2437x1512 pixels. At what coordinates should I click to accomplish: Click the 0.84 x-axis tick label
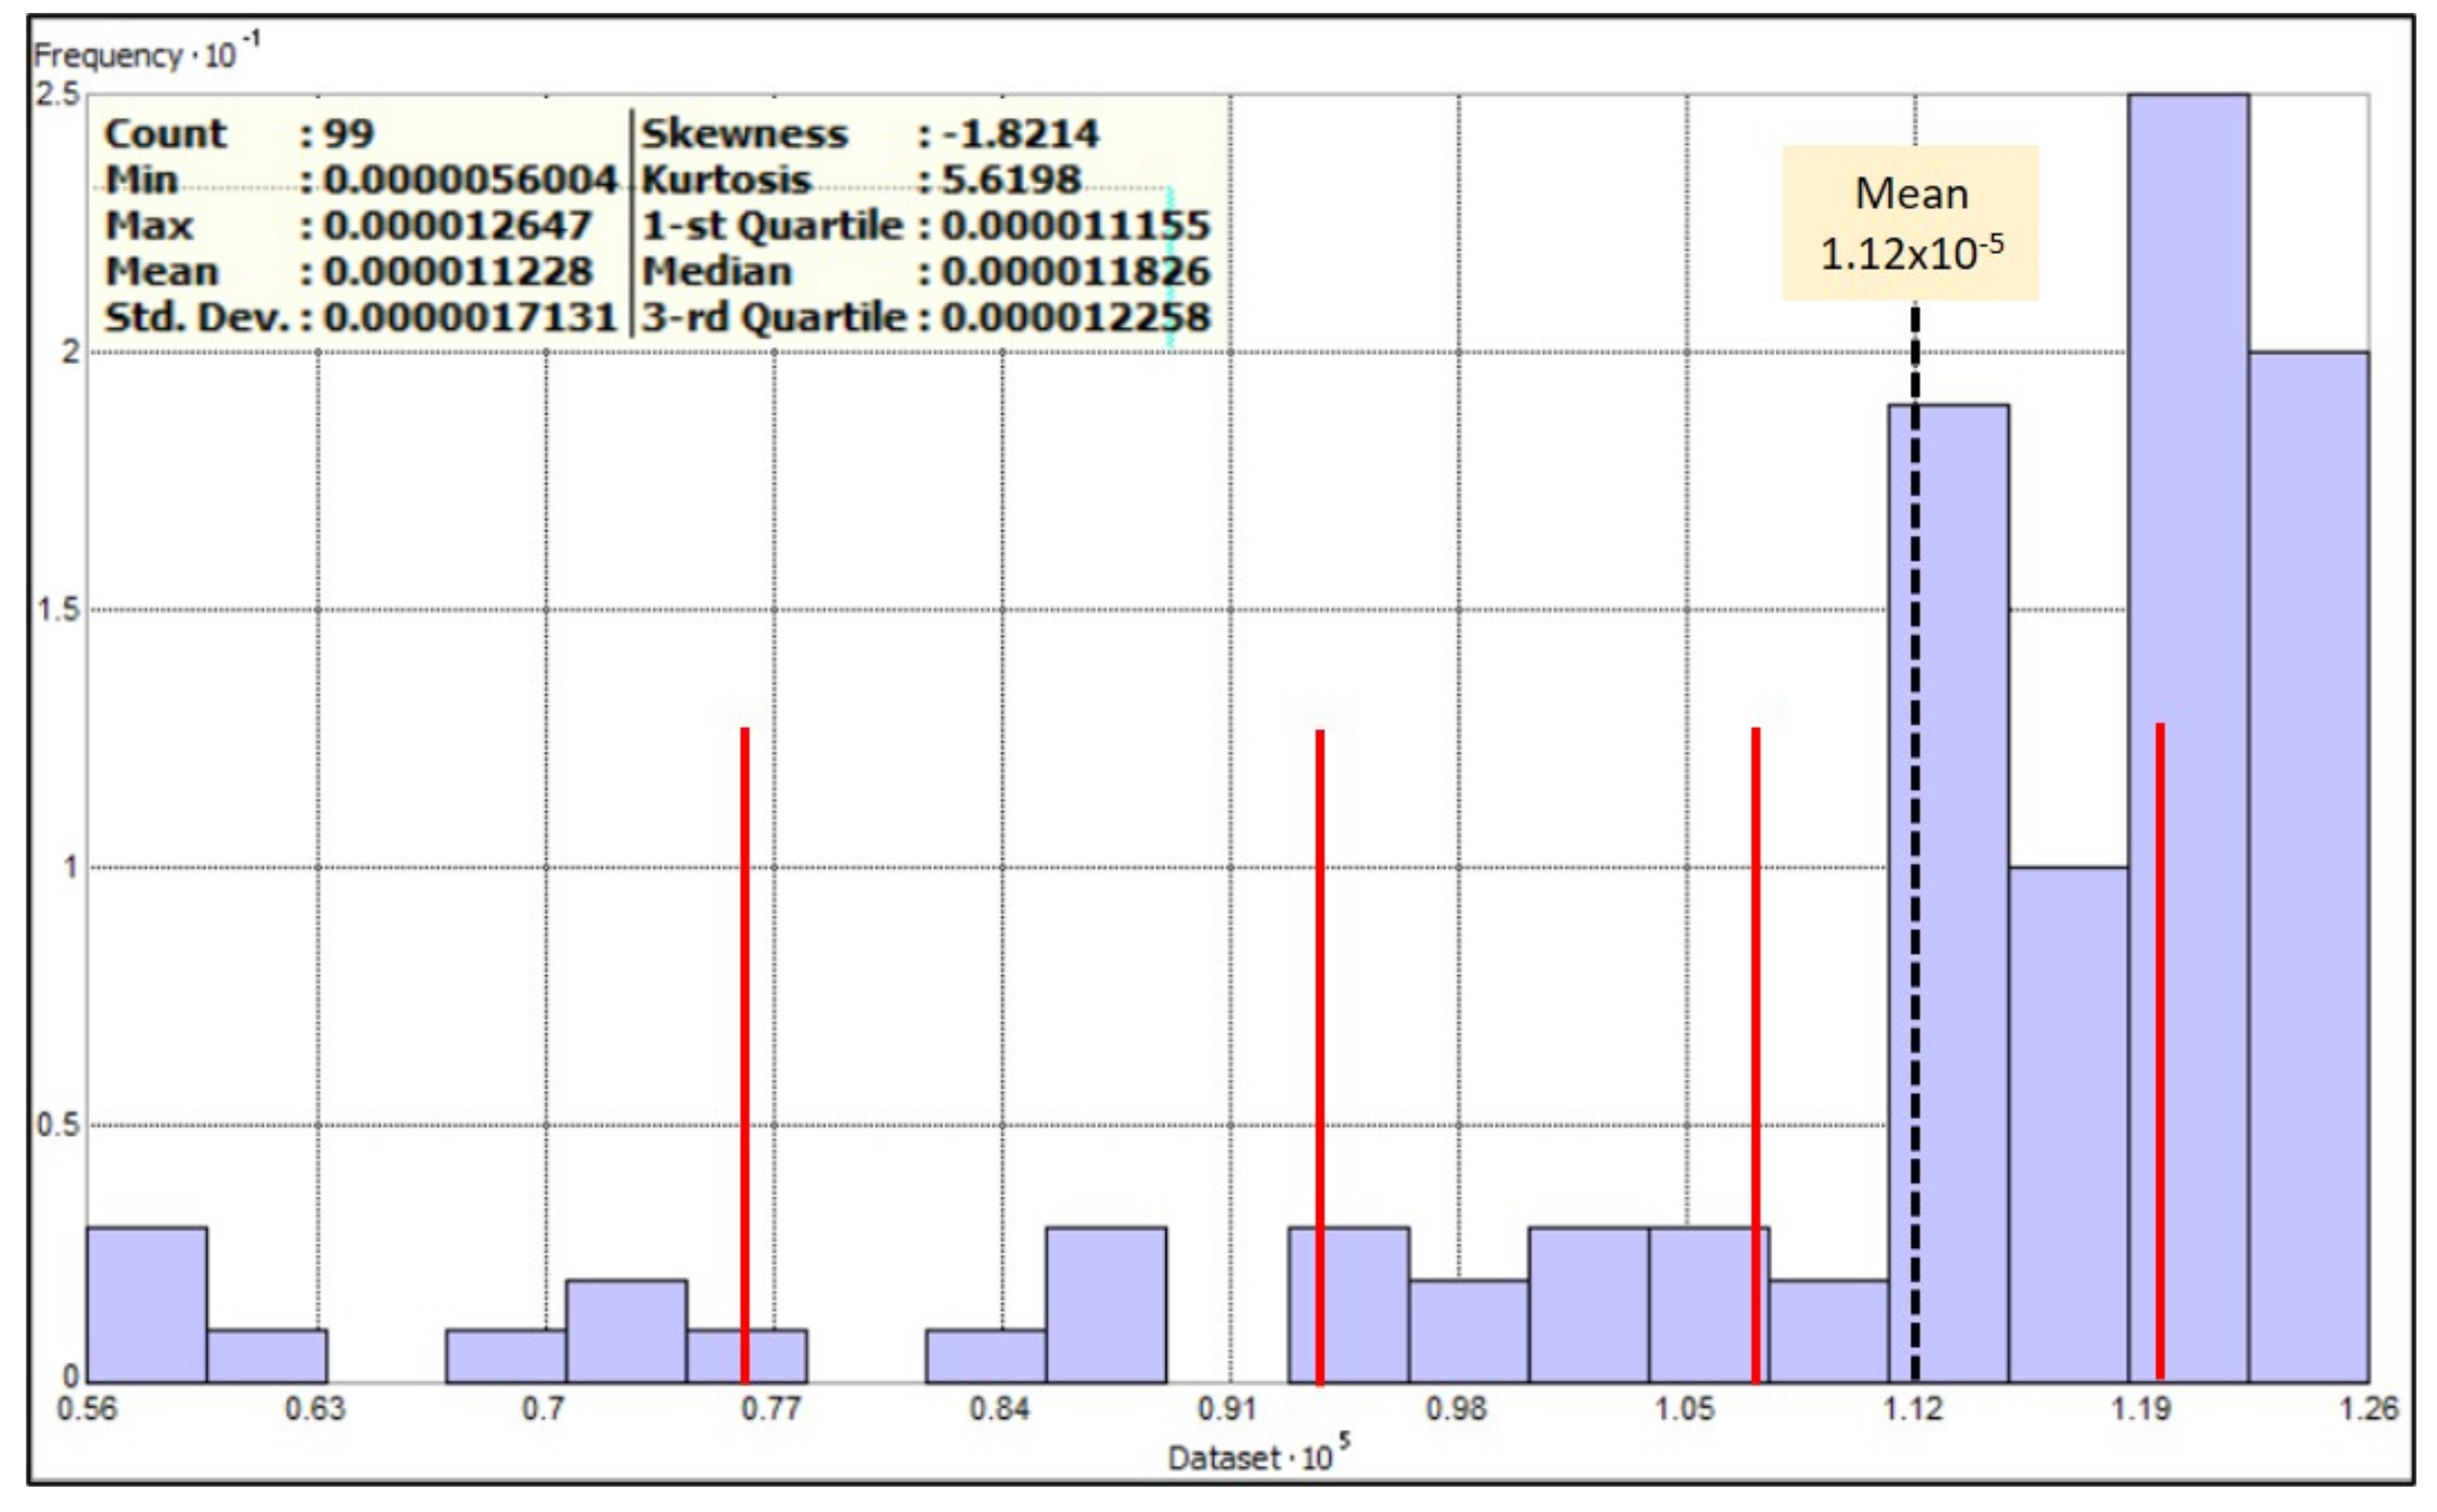[999, 1408]
